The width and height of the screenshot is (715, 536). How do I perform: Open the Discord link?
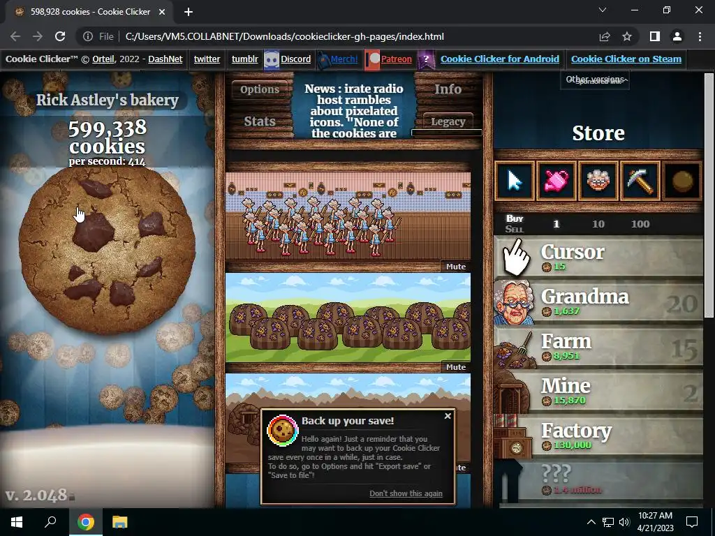295,59
